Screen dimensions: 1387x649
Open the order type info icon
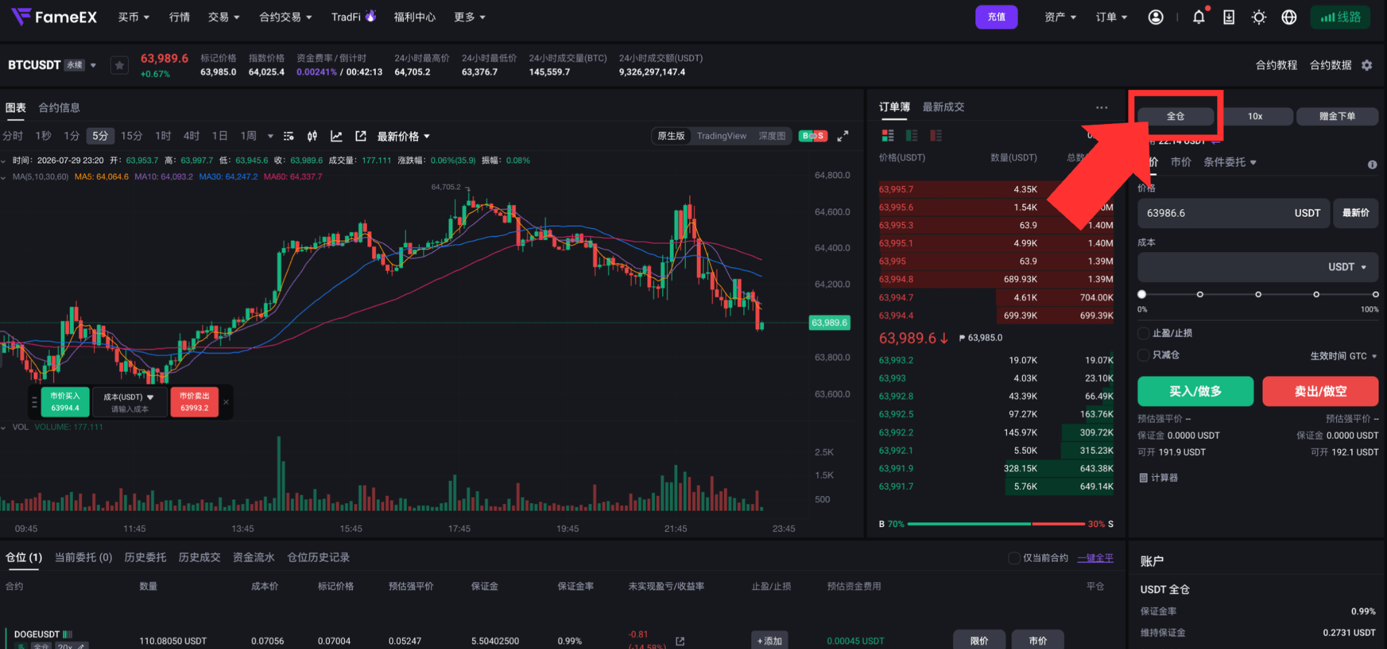point(1372,165)
